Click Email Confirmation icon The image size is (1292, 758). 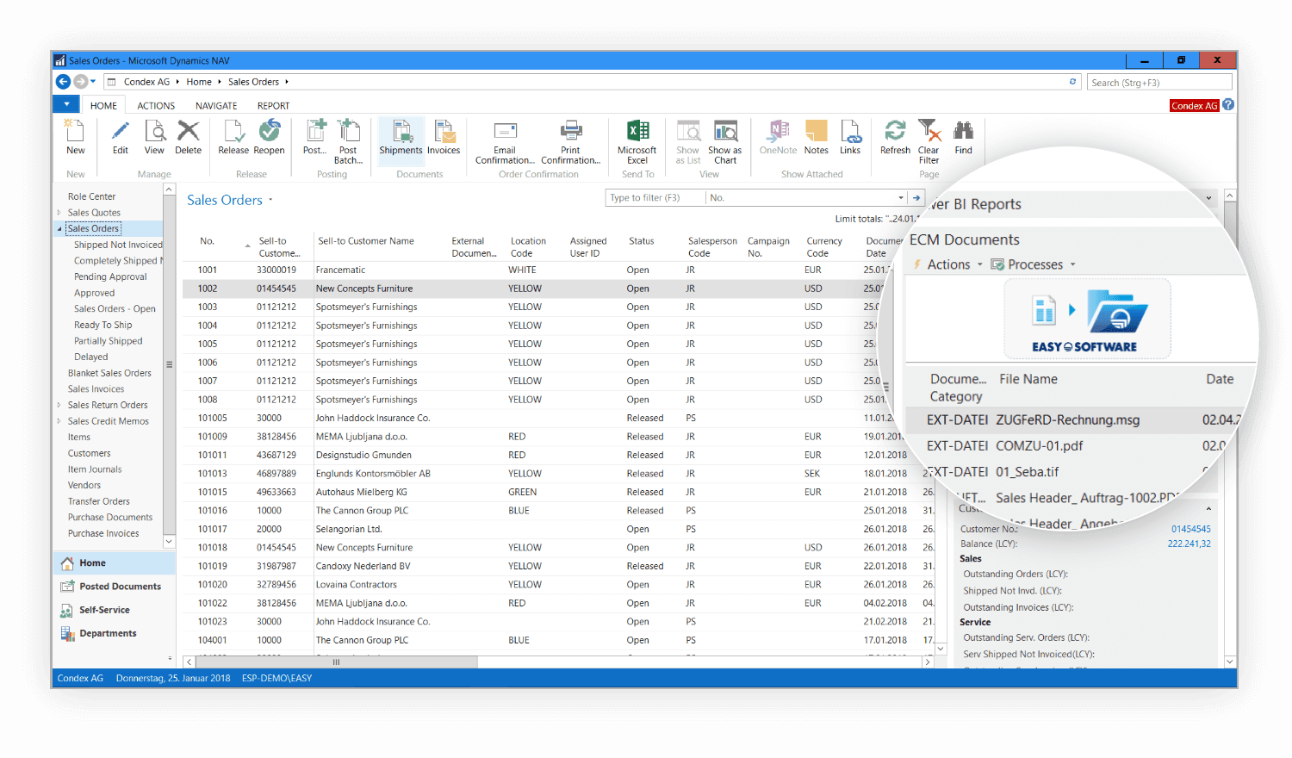(x=506, y=131)
